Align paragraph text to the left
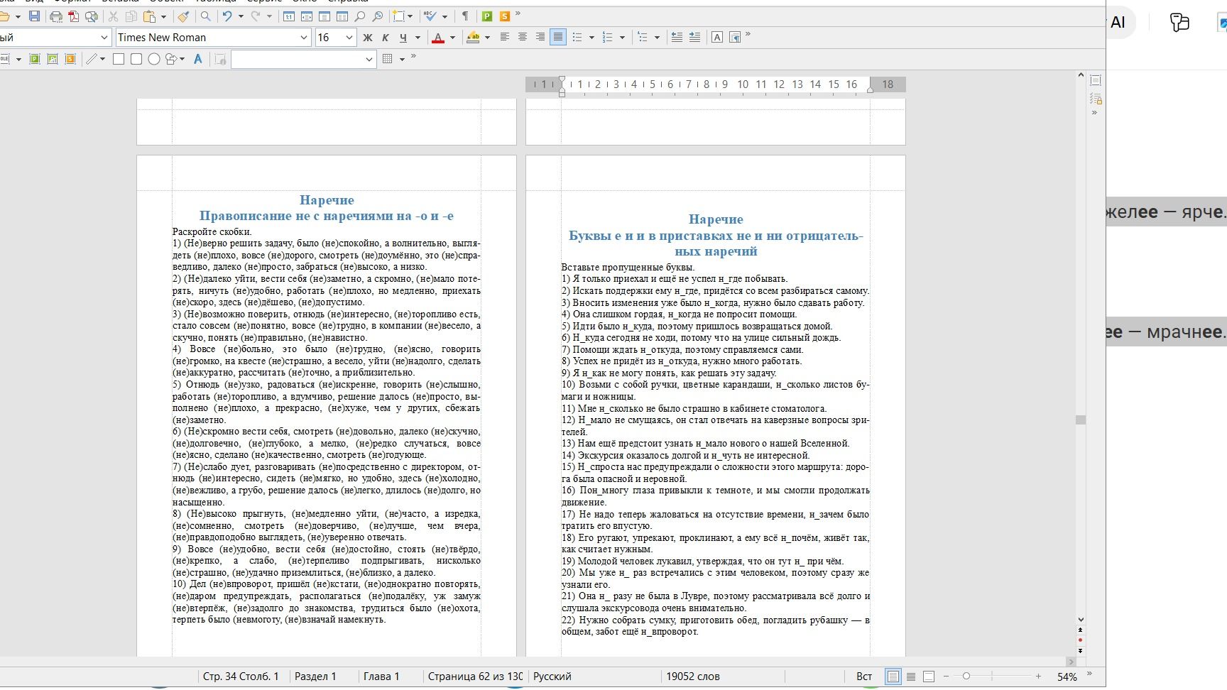Viewport: 1227px width, 690px height. click(505, 38)
